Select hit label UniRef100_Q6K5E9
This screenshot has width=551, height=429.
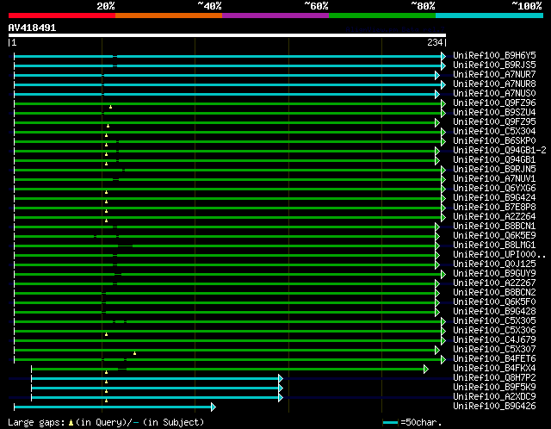tap(494, 236)
